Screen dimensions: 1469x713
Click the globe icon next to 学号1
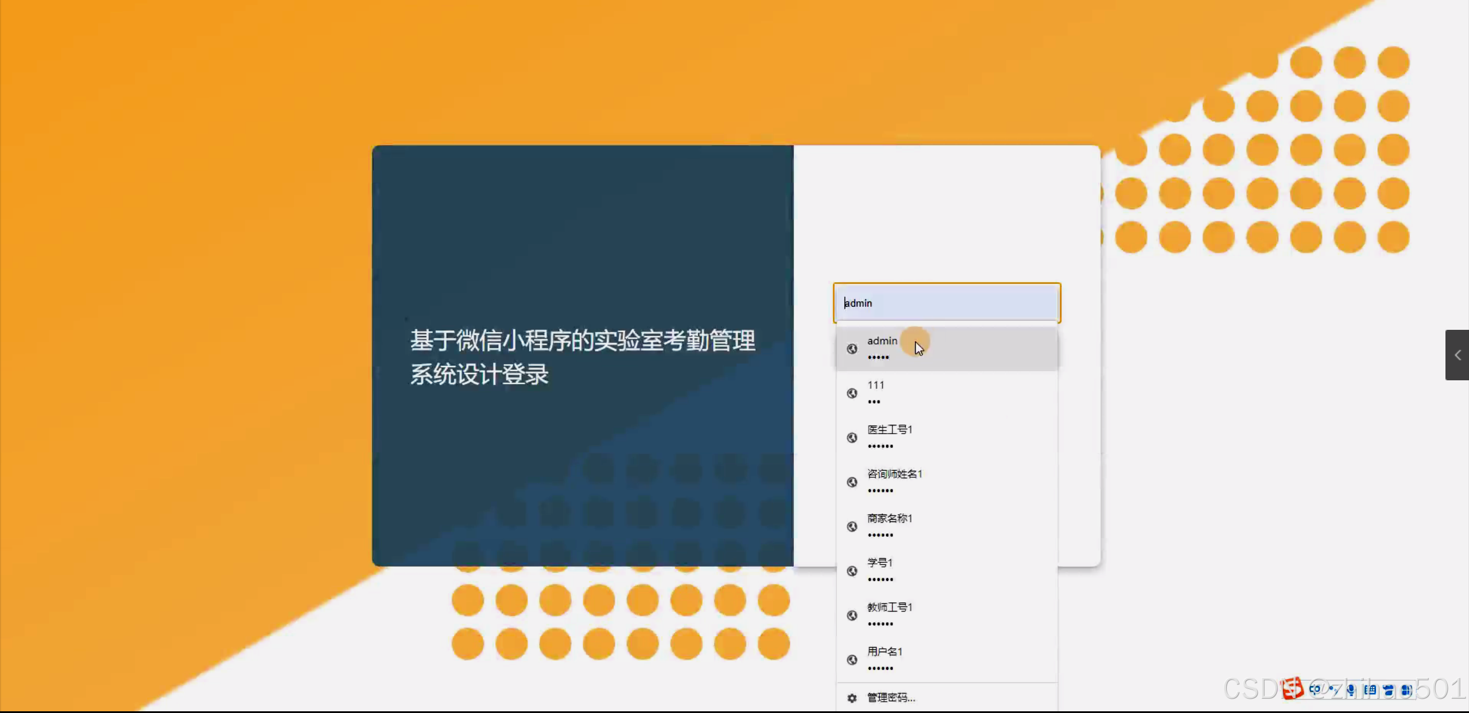852,571
